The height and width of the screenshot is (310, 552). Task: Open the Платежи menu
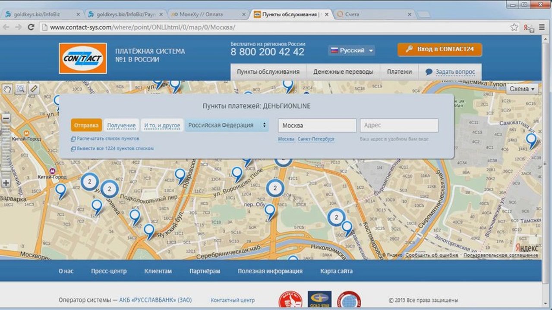[399, 72]
